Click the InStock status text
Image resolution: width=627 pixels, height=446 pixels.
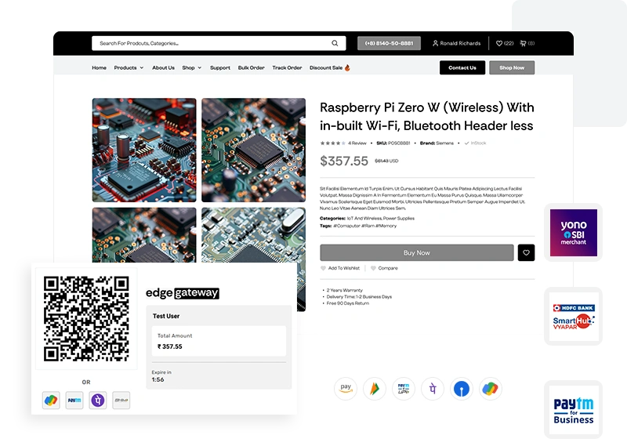[478, 143]
